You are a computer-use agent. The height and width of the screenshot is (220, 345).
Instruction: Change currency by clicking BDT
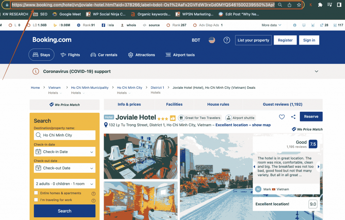pyautogui.click(x=196, y=40)
